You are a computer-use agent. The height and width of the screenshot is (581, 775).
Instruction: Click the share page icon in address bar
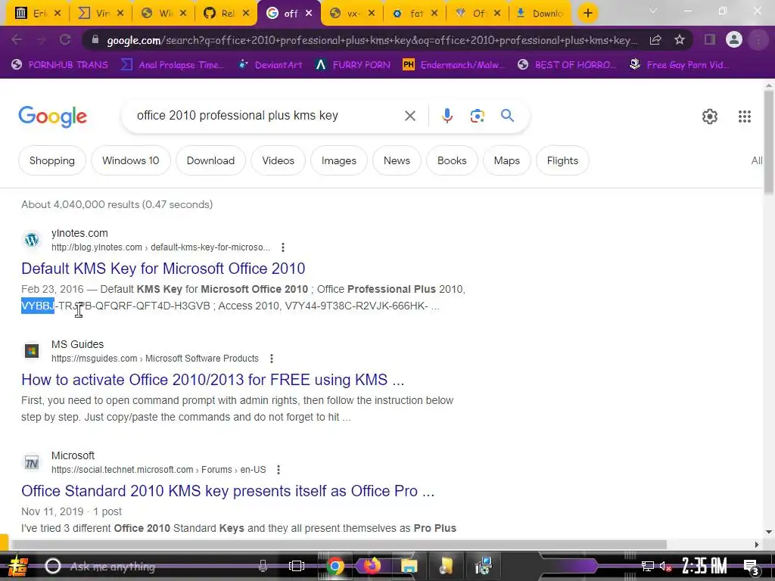[x=655, y=39]
